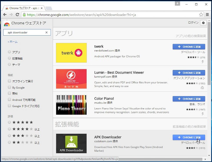The width and height of the screenshot is (212, 162).
Task: Open the APK Downloader thumbnail
Action: point(71,143)
